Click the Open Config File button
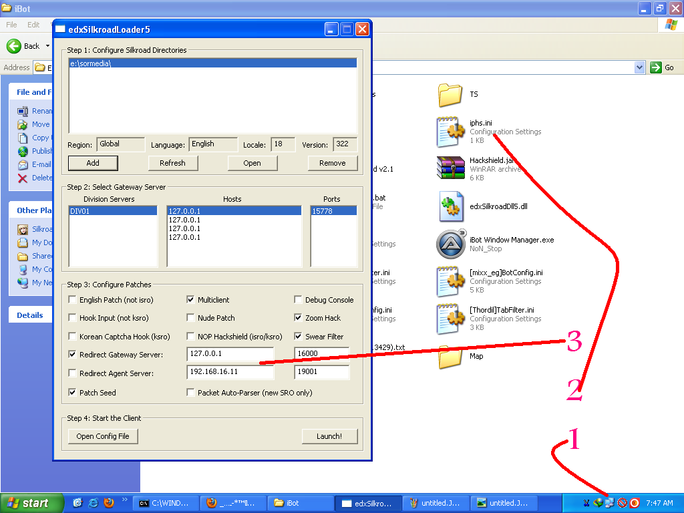 pyautogui.click(x=103, y=436)
